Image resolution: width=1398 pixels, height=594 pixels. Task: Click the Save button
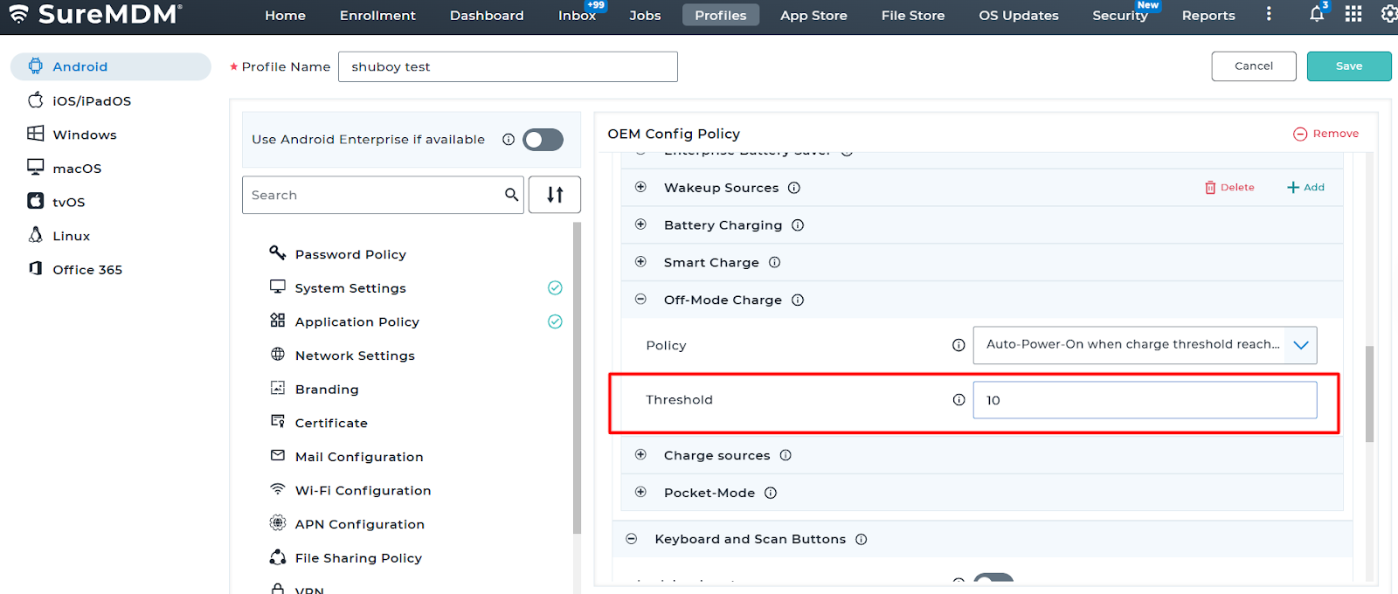tap(1348, 66)
